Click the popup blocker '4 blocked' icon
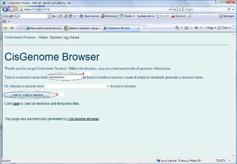This screenshot has height=164, width=237. point(109,16)
